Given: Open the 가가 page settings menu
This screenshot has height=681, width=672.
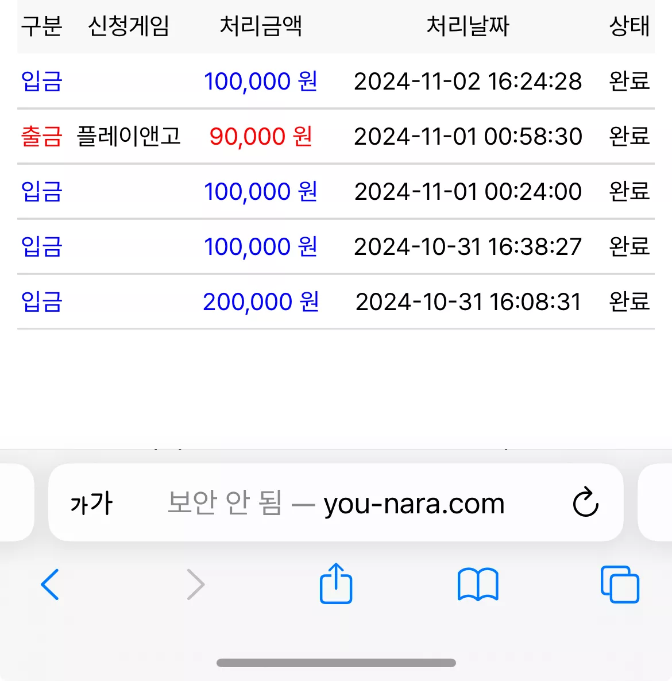Looking at the screenshot, I should [91, 504].
